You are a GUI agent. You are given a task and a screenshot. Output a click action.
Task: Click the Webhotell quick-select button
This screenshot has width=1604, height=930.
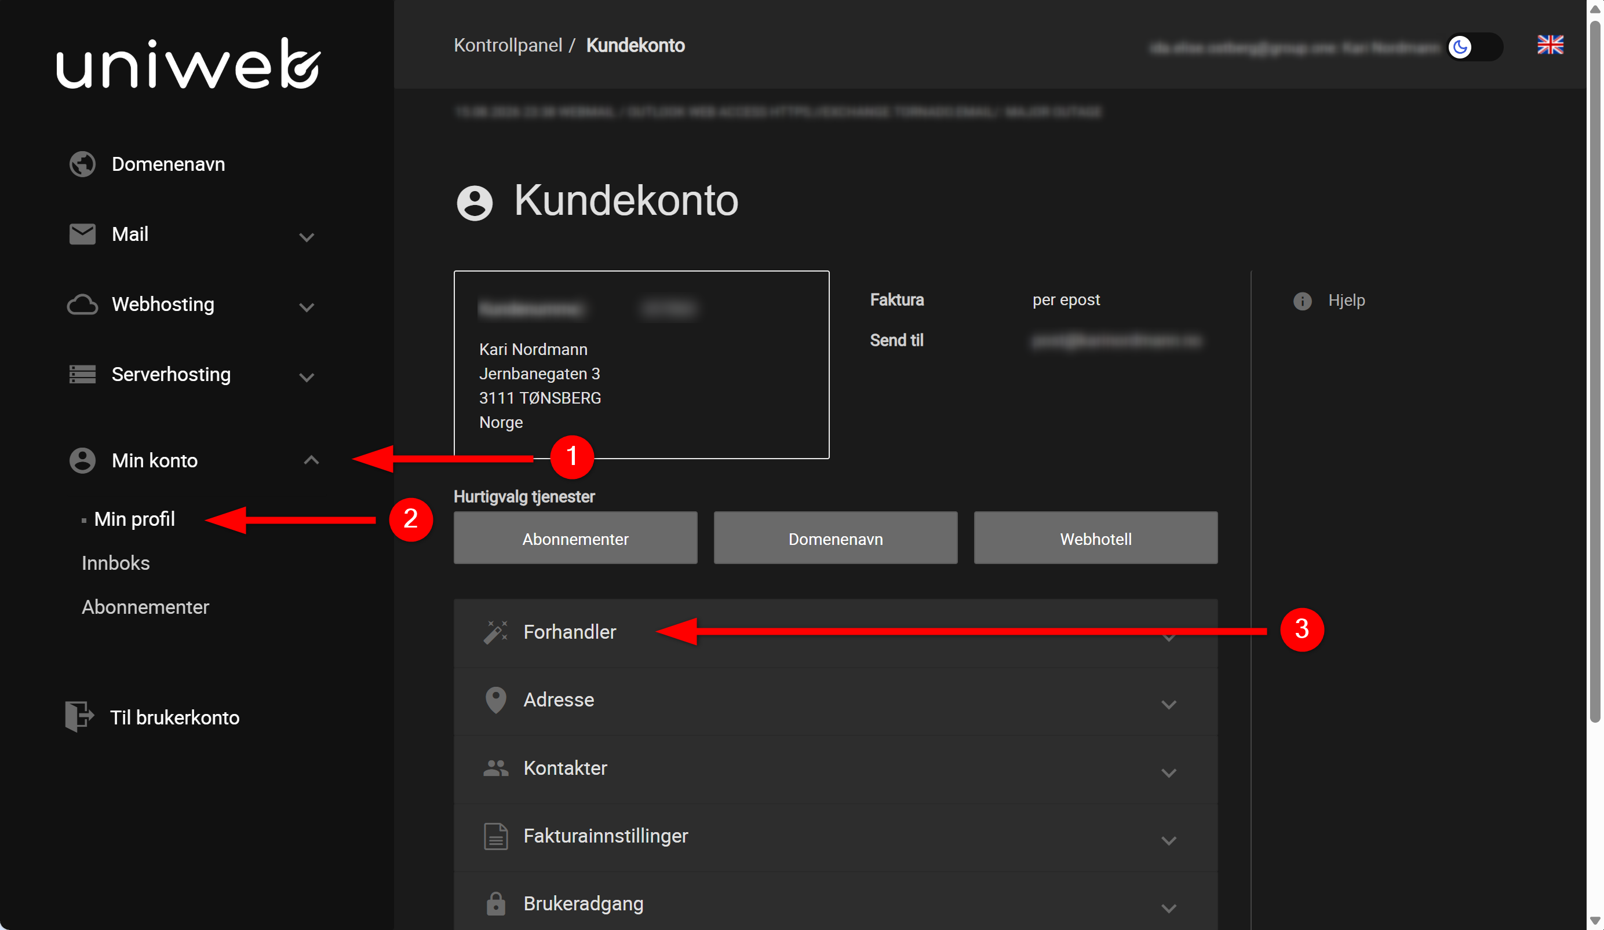tap(1095, 538)
